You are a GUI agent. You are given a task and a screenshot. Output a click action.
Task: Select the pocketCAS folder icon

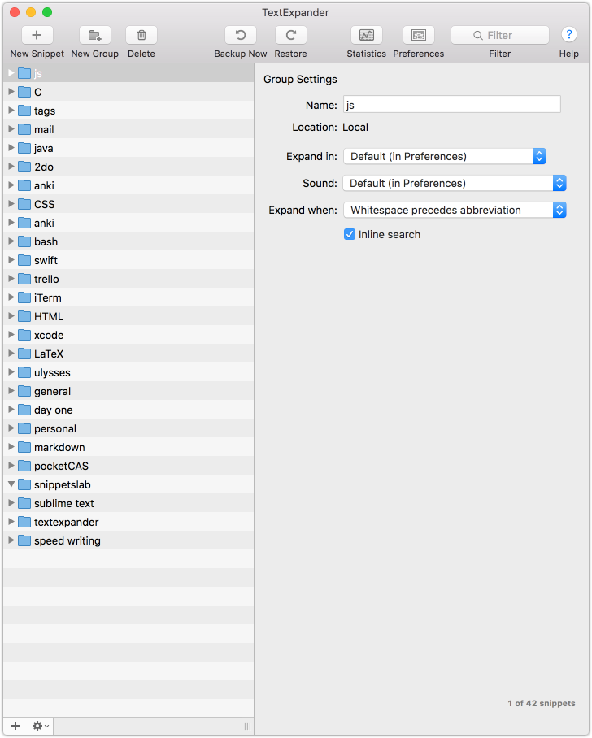point(24,466)
